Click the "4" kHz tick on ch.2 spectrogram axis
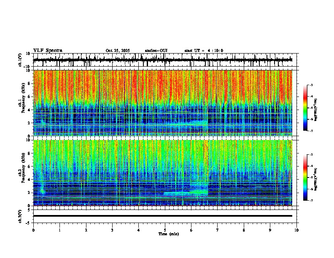 [x=29, y=180]
